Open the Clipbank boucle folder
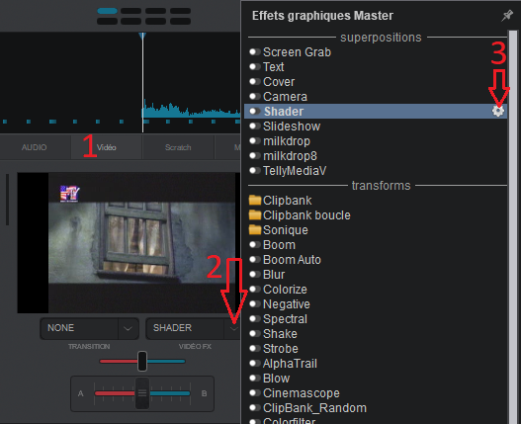 pyautogui.click(x=300, y=215)
